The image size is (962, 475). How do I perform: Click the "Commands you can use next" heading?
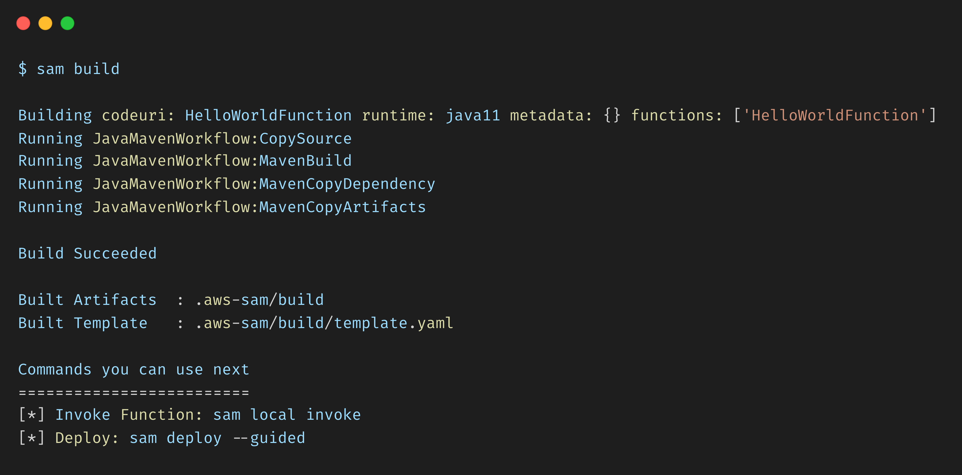point(133,370)
